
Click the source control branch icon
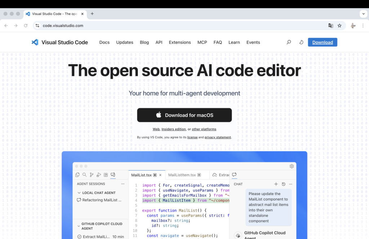92,175
